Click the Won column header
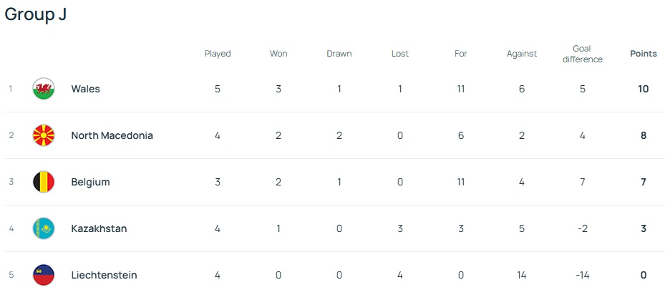Screen dimensions: 665x295 coord(278,54)
